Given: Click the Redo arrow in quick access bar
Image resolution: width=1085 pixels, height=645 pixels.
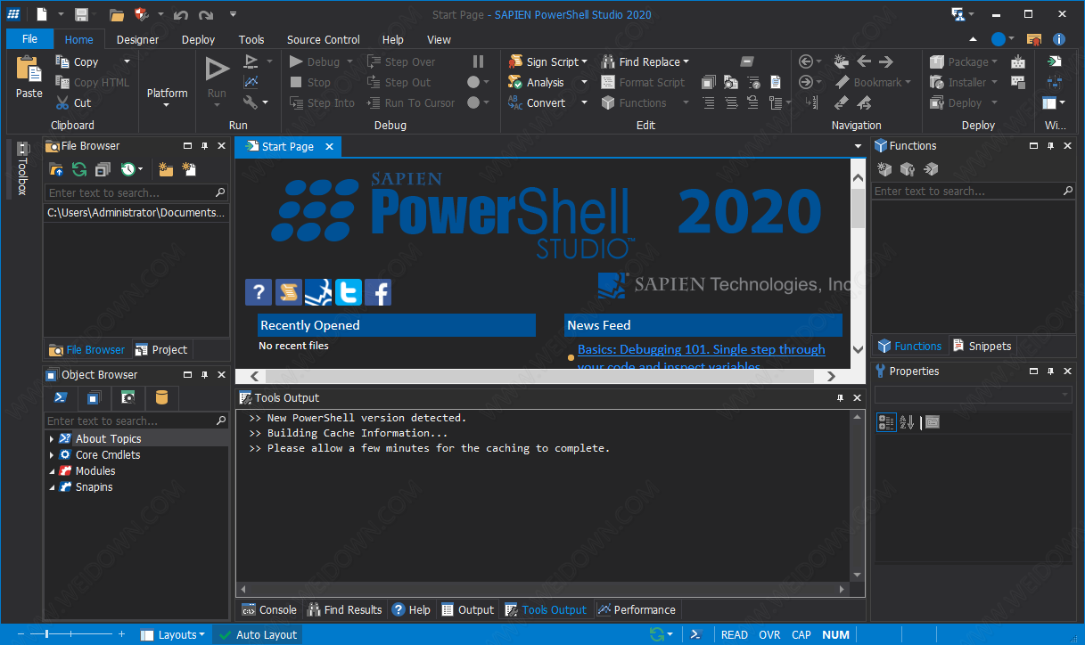Looking at the screenshot, I should point(206,14).
